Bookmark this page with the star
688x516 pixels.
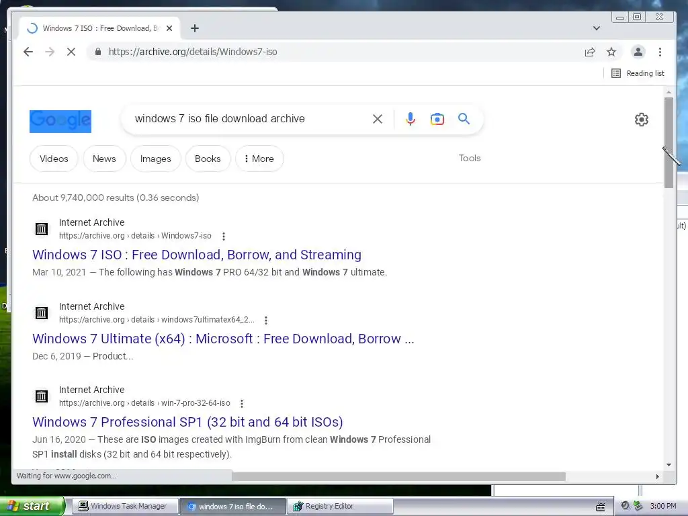pyautogui.click(x=611, y=52)
